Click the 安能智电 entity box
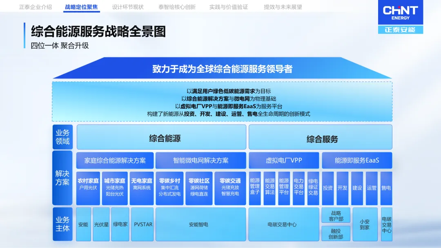441x248 pixels. (201, 224)
